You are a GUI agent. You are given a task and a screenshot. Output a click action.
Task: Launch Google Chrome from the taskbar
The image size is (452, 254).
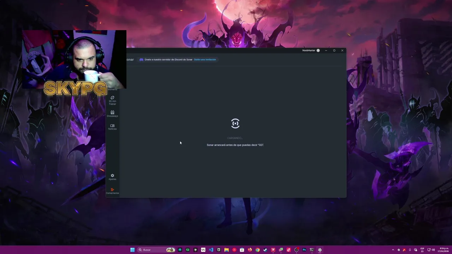257,250
